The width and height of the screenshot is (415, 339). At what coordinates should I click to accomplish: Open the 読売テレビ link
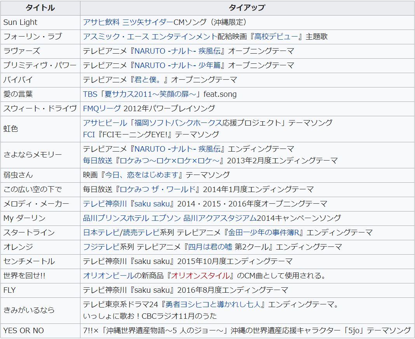click(141, 232)
